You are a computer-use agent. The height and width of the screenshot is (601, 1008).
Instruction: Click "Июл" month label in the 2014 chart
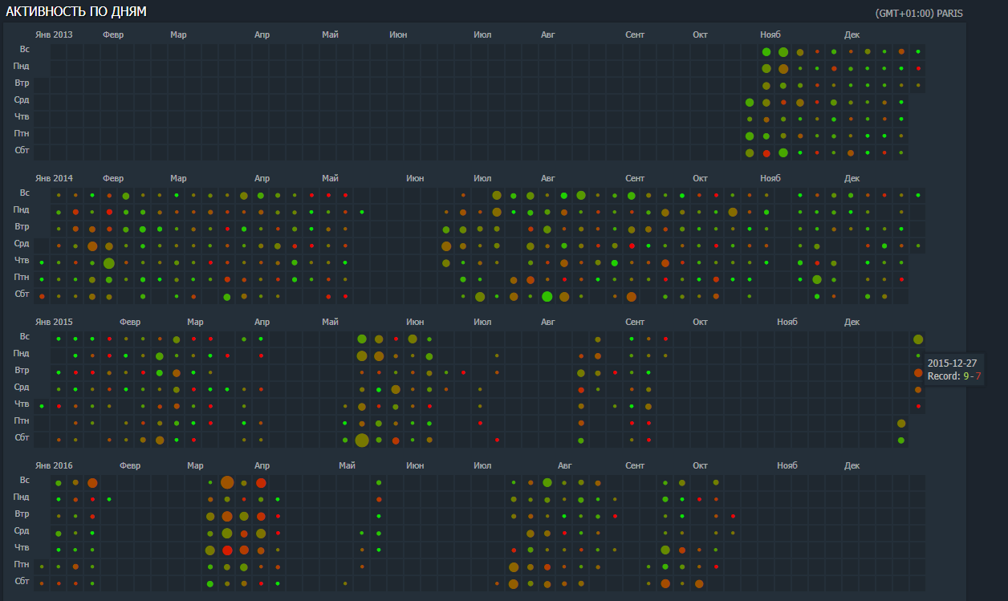pos(482,178)
